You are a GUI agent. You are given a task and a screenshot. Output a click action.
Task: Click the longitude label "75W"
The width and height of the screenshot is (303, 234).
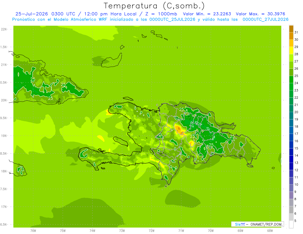coord(63,230)
